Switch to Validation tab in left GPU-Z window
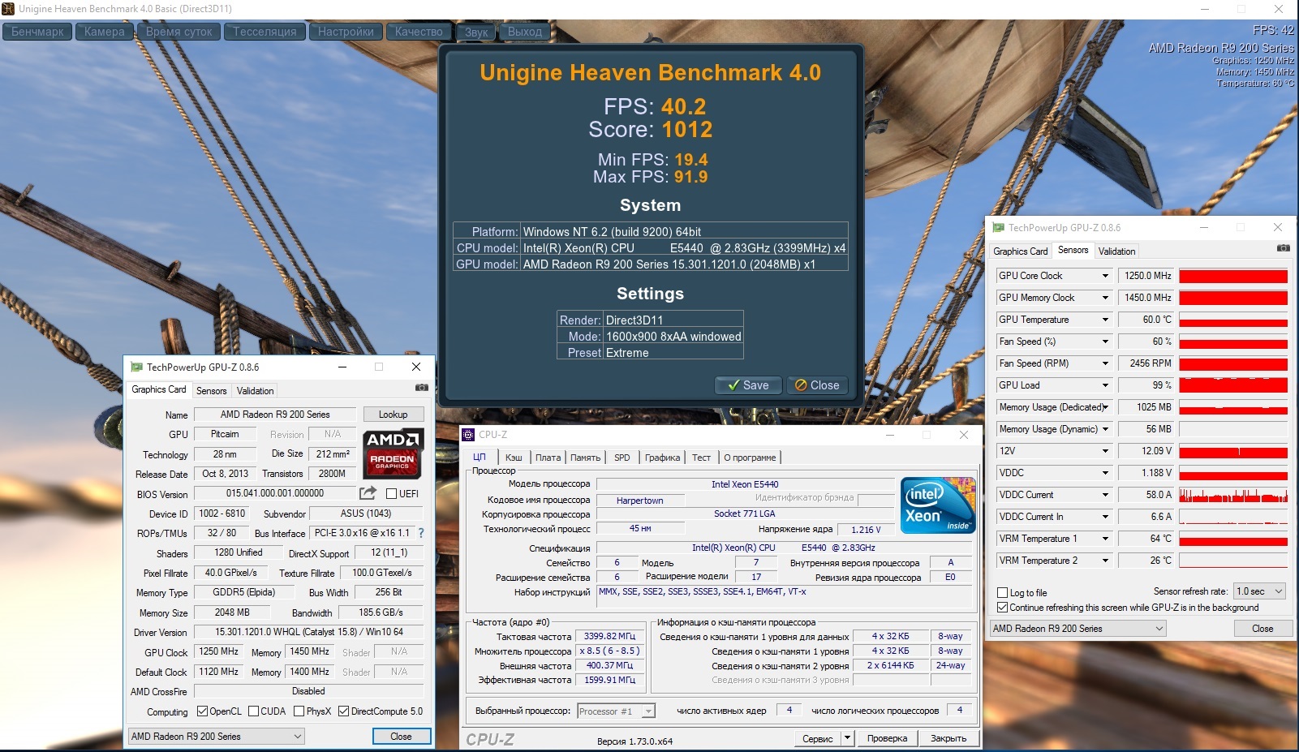 [x=255, y=391]
